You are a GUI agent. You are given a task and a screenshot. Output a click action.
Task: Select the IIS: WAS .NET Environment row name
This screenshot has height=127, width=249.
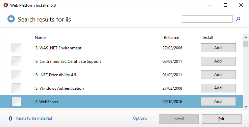[57, 48]
